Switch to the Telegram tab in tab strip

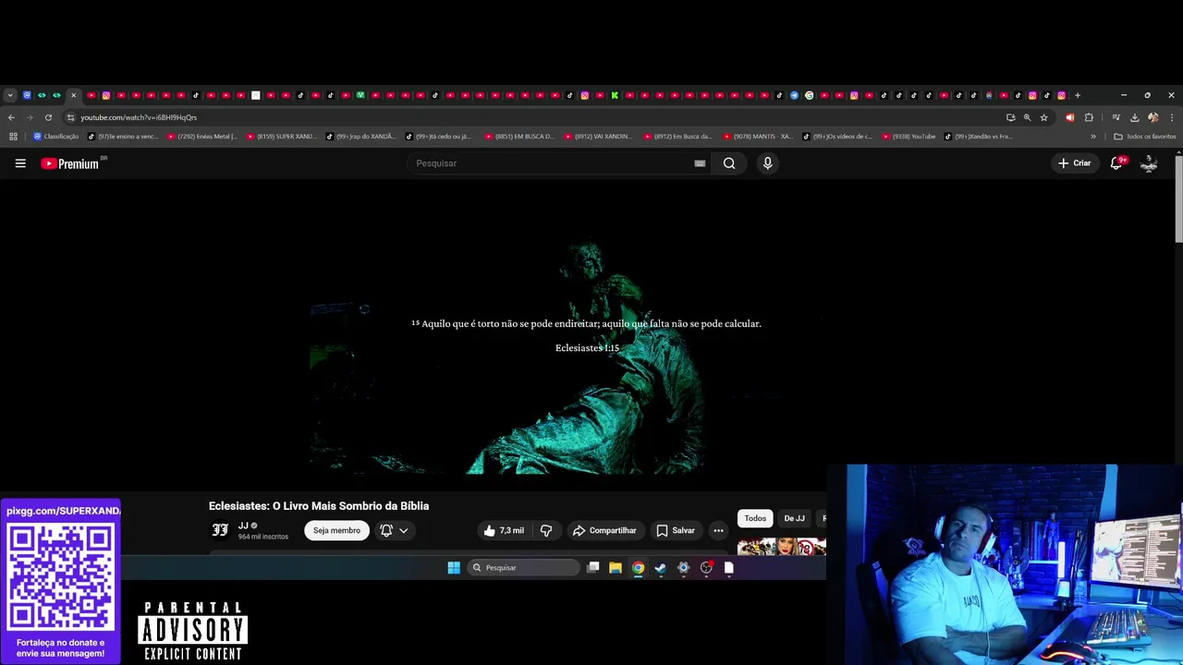coord(794,95)
